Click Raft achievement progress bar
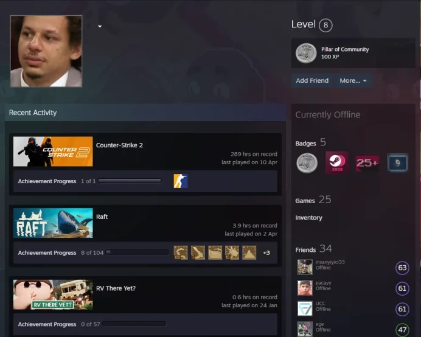 pyautogui.click(x=137, y=252)
